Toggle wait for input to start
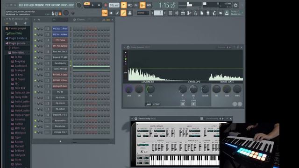The image size is (299, 168). [x=130, y=5]
